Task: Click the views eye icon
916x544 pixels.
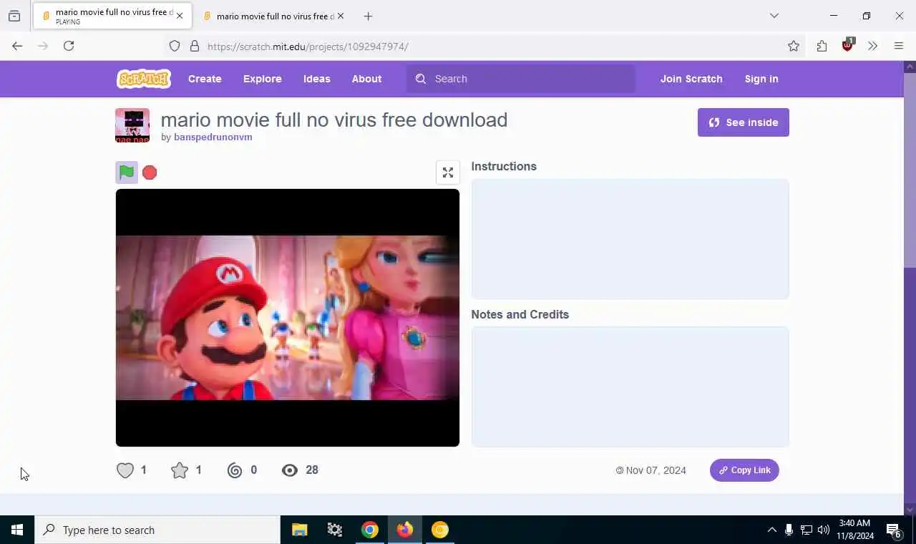Action: point(290,470)
